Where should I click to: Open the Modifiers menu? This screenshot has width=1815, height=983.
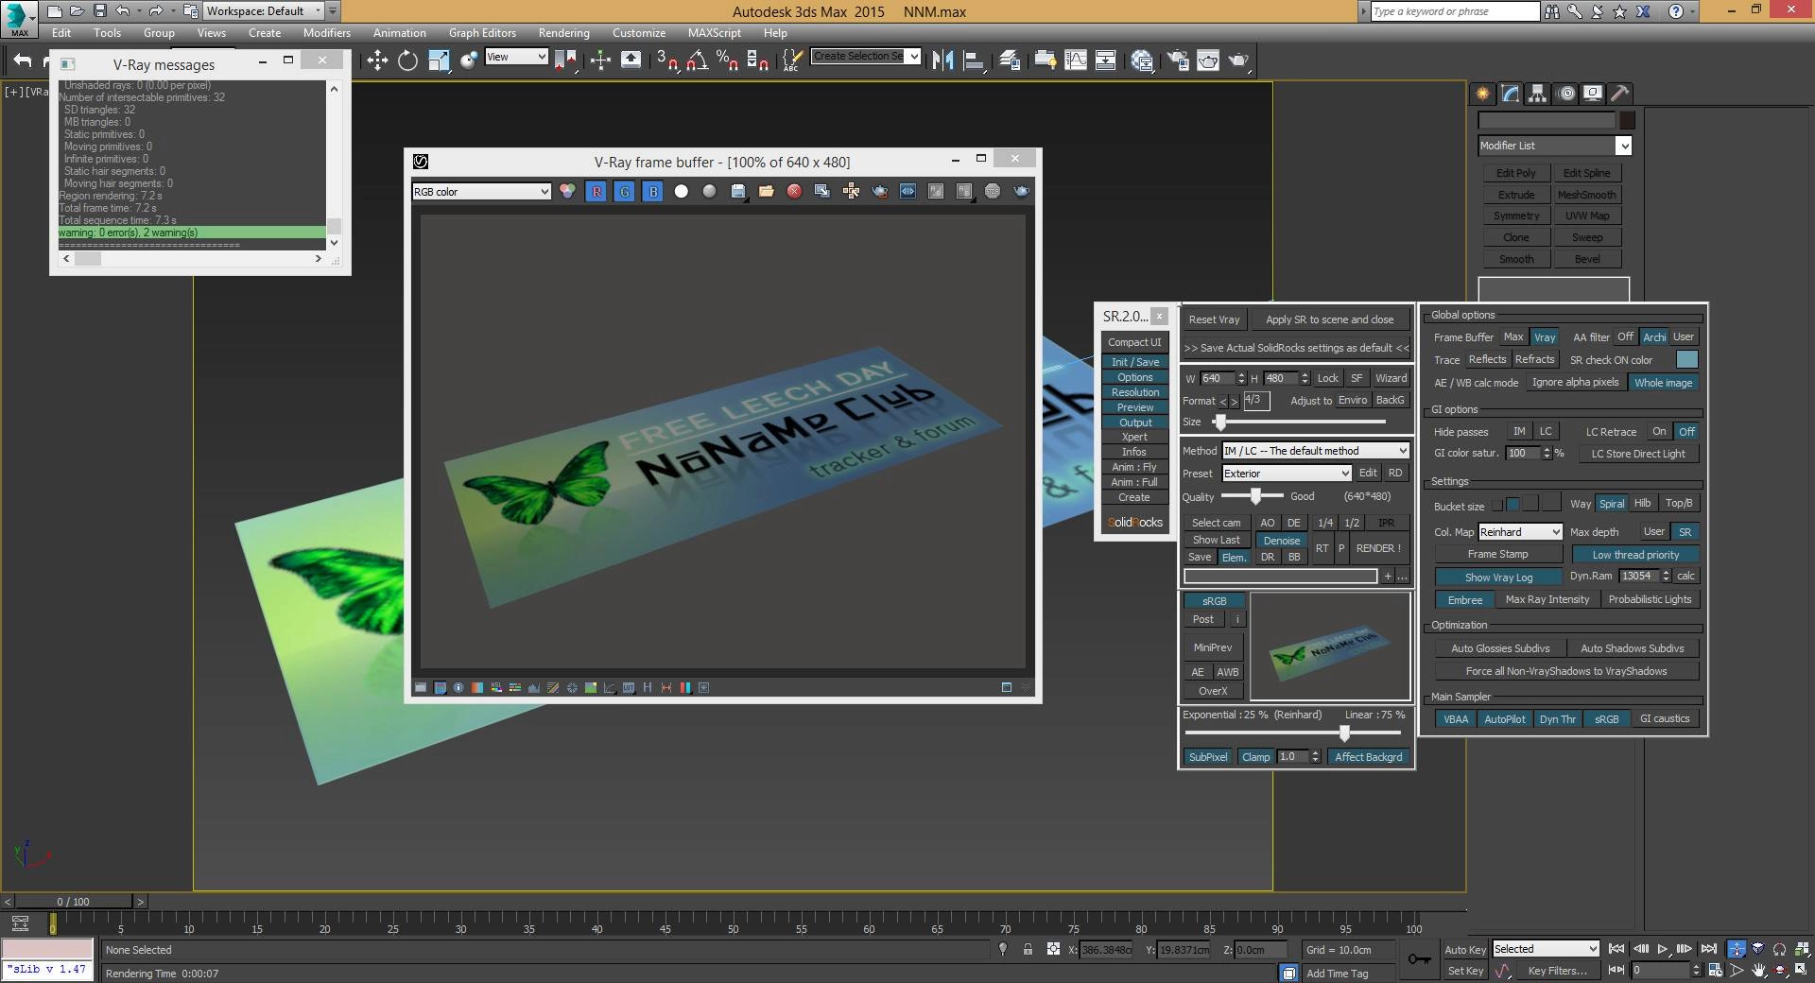click(x=326, y=33)
